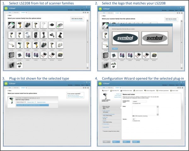Open the Help menu in step 1 window
This screenshot has width=189, height=151.
pos(87,10)
